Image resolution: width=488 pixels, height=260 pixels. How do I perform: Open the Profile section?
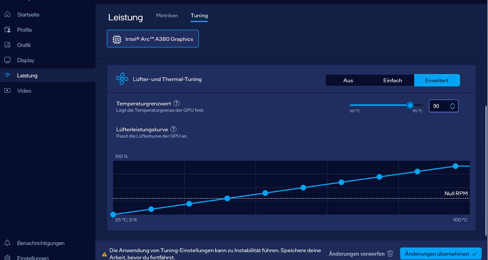click(48, 30)
